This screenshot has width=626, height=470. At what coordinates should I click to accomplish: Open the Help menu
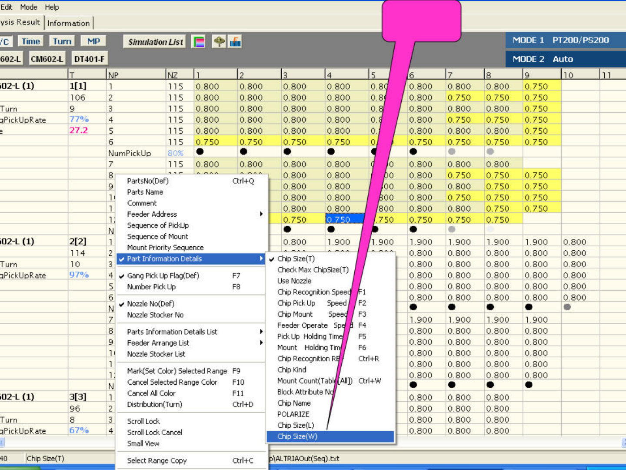click(52, 7)
